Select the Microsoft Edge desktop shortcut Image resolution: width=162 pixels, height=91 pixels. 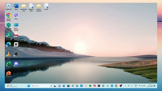click(x=9, y=46)
